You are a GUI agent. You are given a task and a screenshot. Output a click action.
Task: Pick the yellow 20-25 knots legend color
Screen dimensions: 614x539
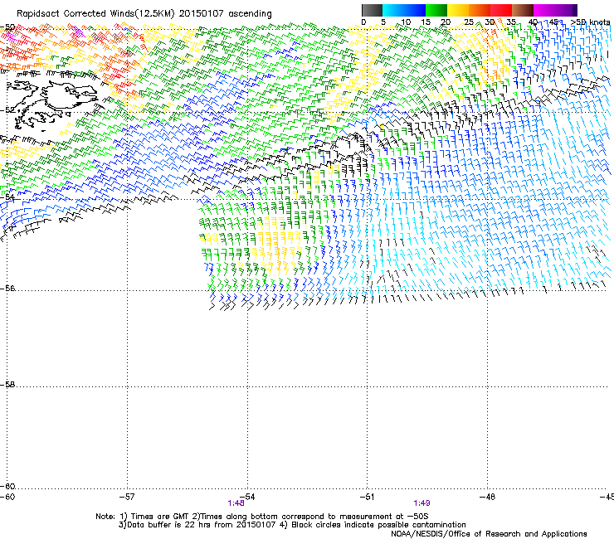coord(458,10)
